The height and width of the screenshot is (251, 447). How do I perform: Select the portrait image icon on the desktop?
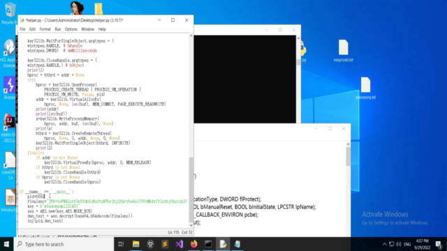click(77, 8)
